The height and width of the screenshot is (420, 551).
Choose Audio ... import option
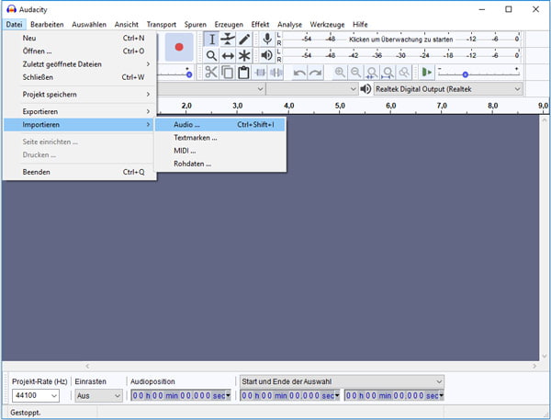pos(220,124)
